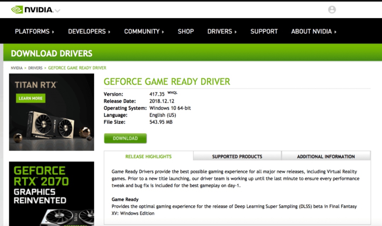Go to the SHOP page
Screen dimensions: 382x226
[x=186, y=31]
